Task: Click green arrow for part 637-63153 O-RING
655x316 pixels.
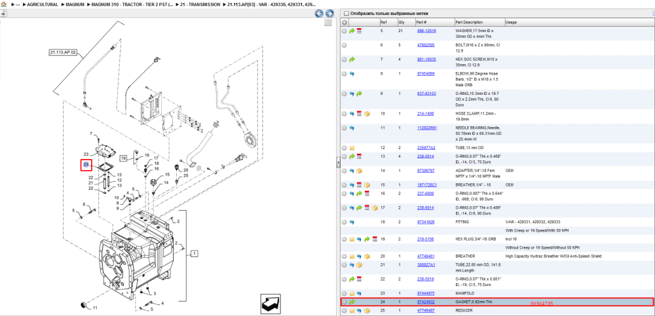Action: 359,94
